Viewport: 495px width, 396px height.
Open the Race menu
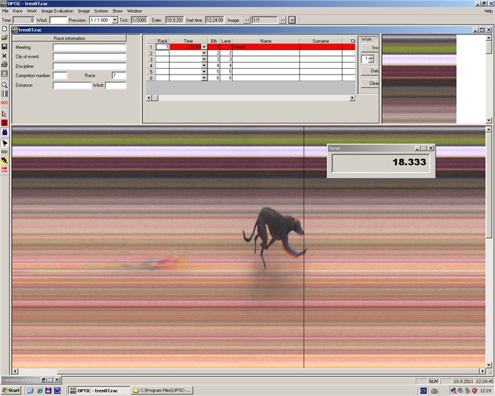[x=18, y=11]
